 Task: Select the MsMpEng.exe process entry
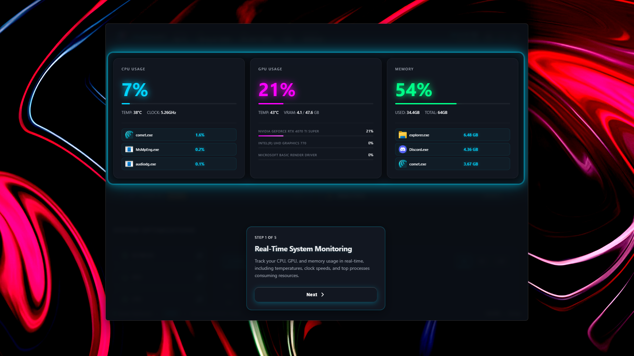pos(179,149)
